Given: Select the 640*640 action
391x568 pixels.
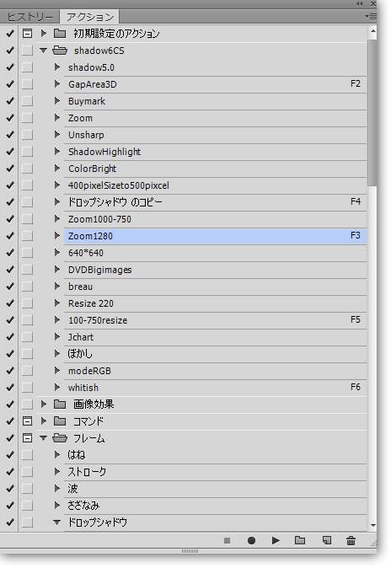Looking at the screenshot, I should [215, 253].
